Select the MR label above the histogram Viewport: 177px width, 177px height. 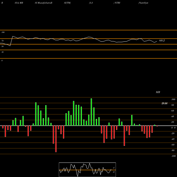(x=158, y=92)
